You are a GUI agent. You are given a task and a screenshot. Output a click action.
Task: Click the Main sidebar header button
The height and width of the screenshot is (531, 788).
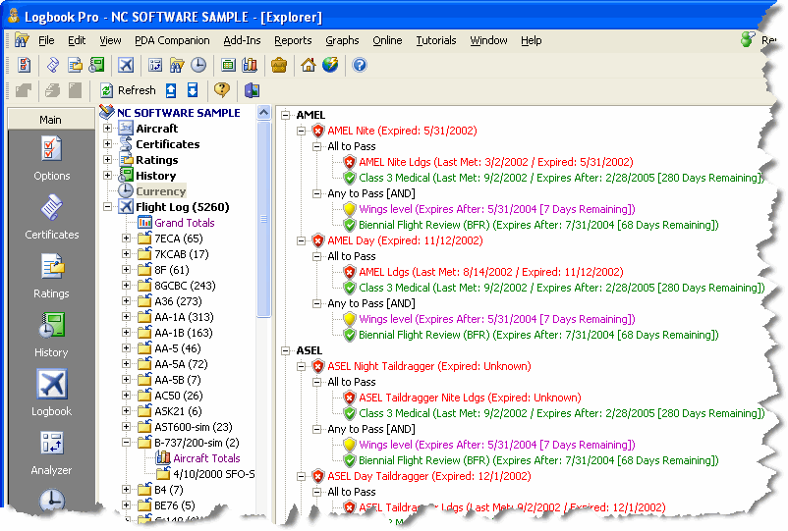(51, 120)
